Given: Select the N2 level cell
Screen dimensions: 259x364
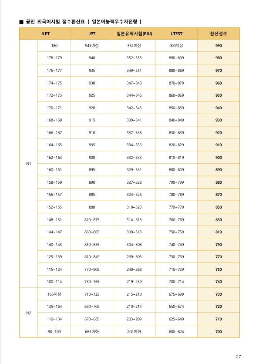Looking at the screenshot, I should coord(29,313).
